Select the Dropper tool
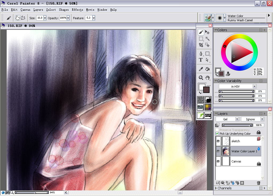Viewport: 273px width, 196px height. [201, 69]
